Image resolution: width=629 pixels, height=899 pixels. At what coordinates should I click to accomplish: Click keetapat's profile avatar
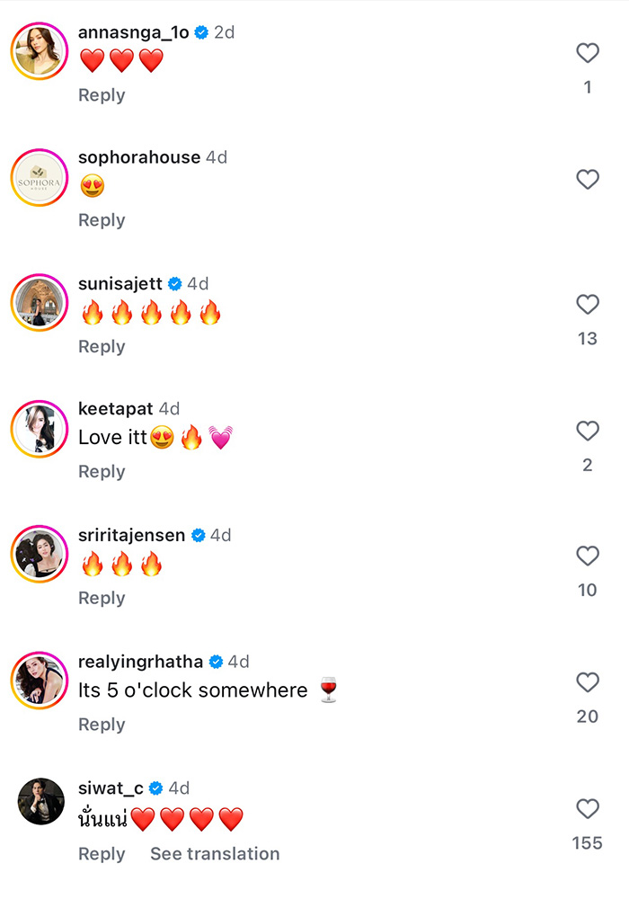40,432
